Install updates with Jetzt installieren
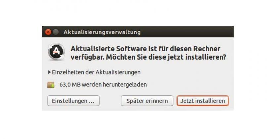This screenshot has height=139, width=278. coord(203,101)
